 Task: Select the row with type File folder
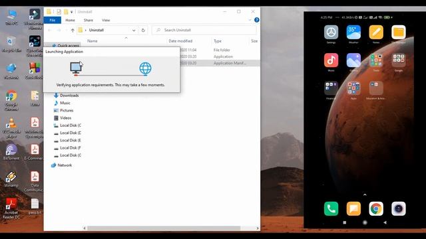point(220,50)
